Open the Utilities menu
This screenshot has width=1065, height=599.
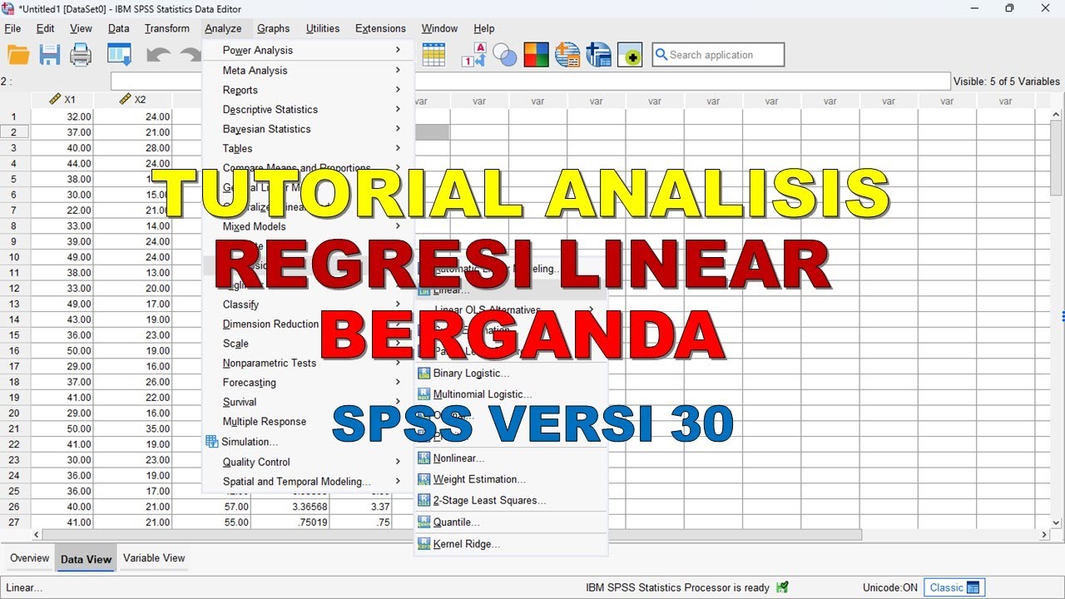click(322, 28)
